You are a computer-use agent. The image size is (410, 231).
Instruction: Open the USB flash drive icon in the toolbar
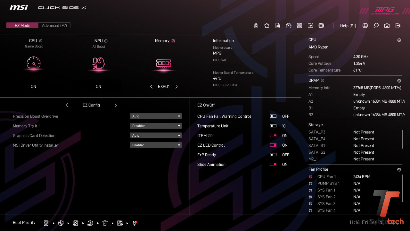pyautogui.click(x=256, y=26)
